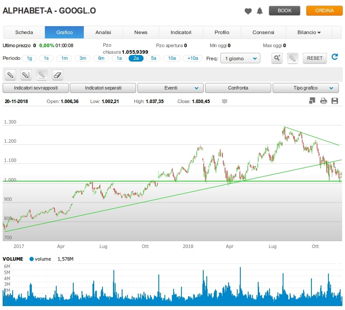Click the Close value 1.030,45
This screenshot has width=345, height=310.
click(201, 101)
